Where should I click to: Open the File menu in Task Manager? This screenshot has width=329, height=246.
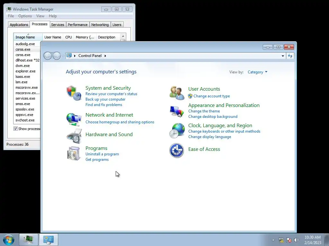tap(11, 16)
